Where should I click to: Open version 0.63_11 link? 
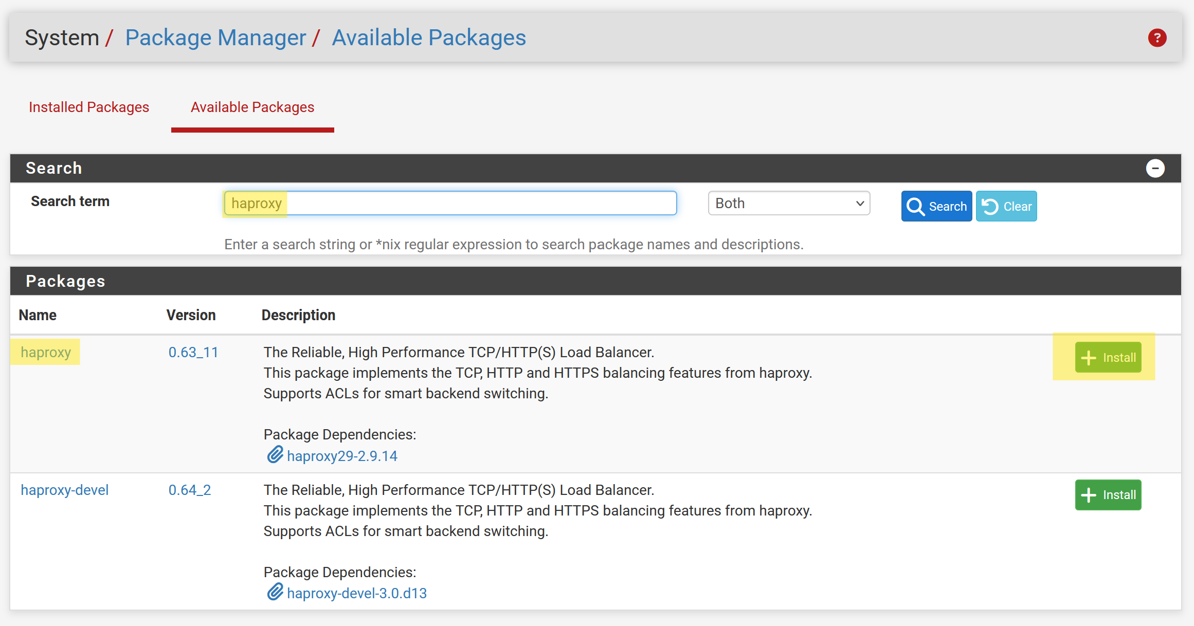(193, 352)
